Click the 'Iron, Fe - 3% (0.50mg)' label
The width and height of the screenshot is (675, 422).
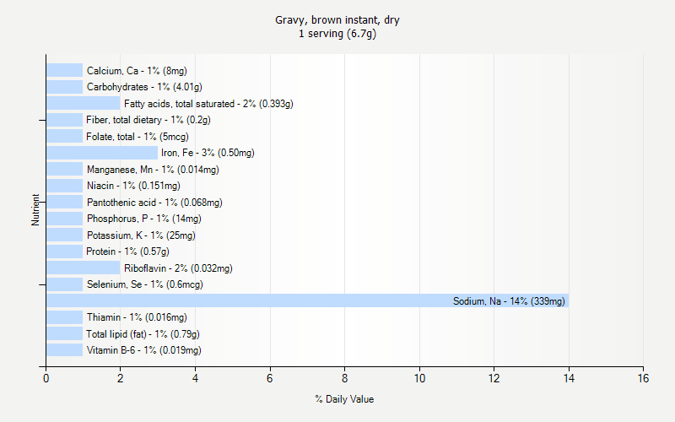[208, 153]
